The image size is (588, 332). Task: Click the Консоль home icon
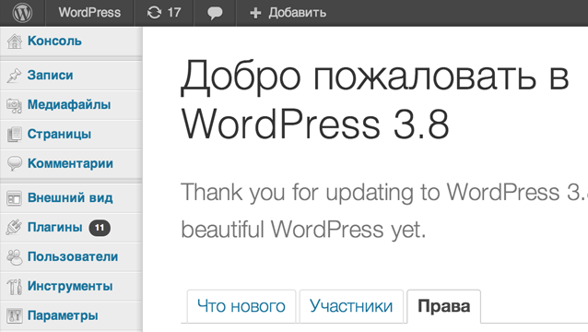[x=15, y=41]
